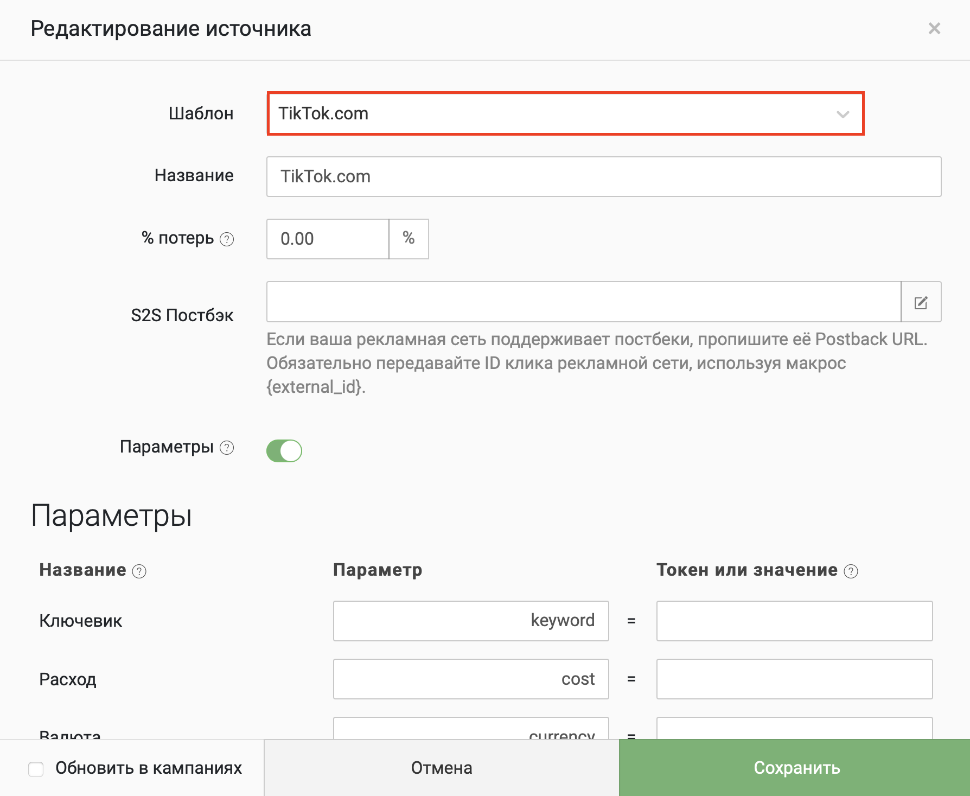
Task: Toggle the Параметры switch off
Action: point(284,450)
